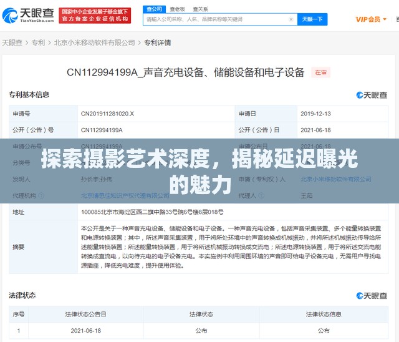Screen dimensions: 399x342
Task: Select the inventor names 孙长宇;孙伟
Action: pyautogui.click(x=97, y=179)
